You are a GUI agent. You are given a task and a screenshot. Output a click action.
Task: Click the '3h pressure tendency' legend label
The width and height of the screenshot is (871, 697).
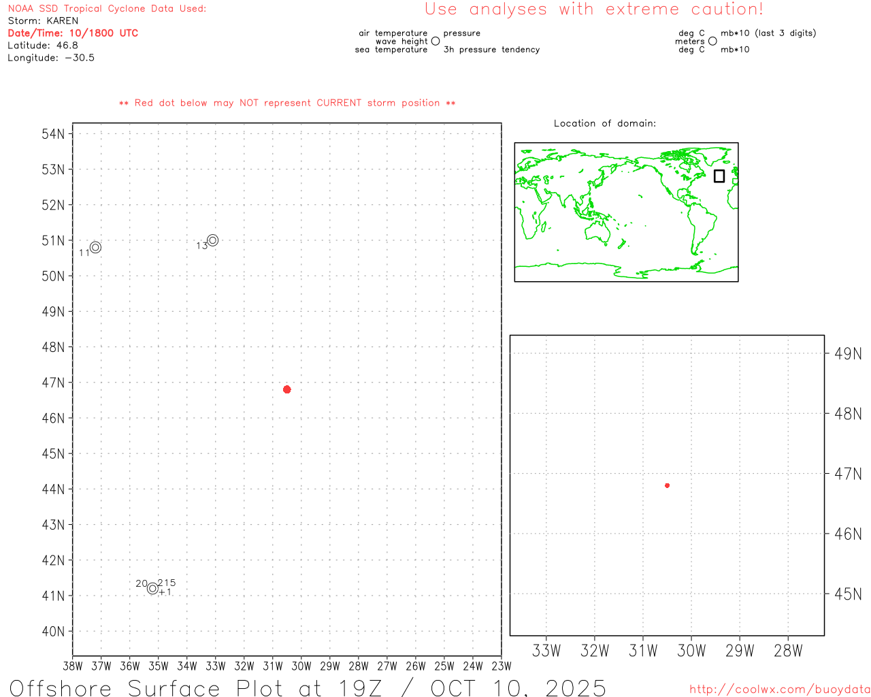tap(491, 50)
